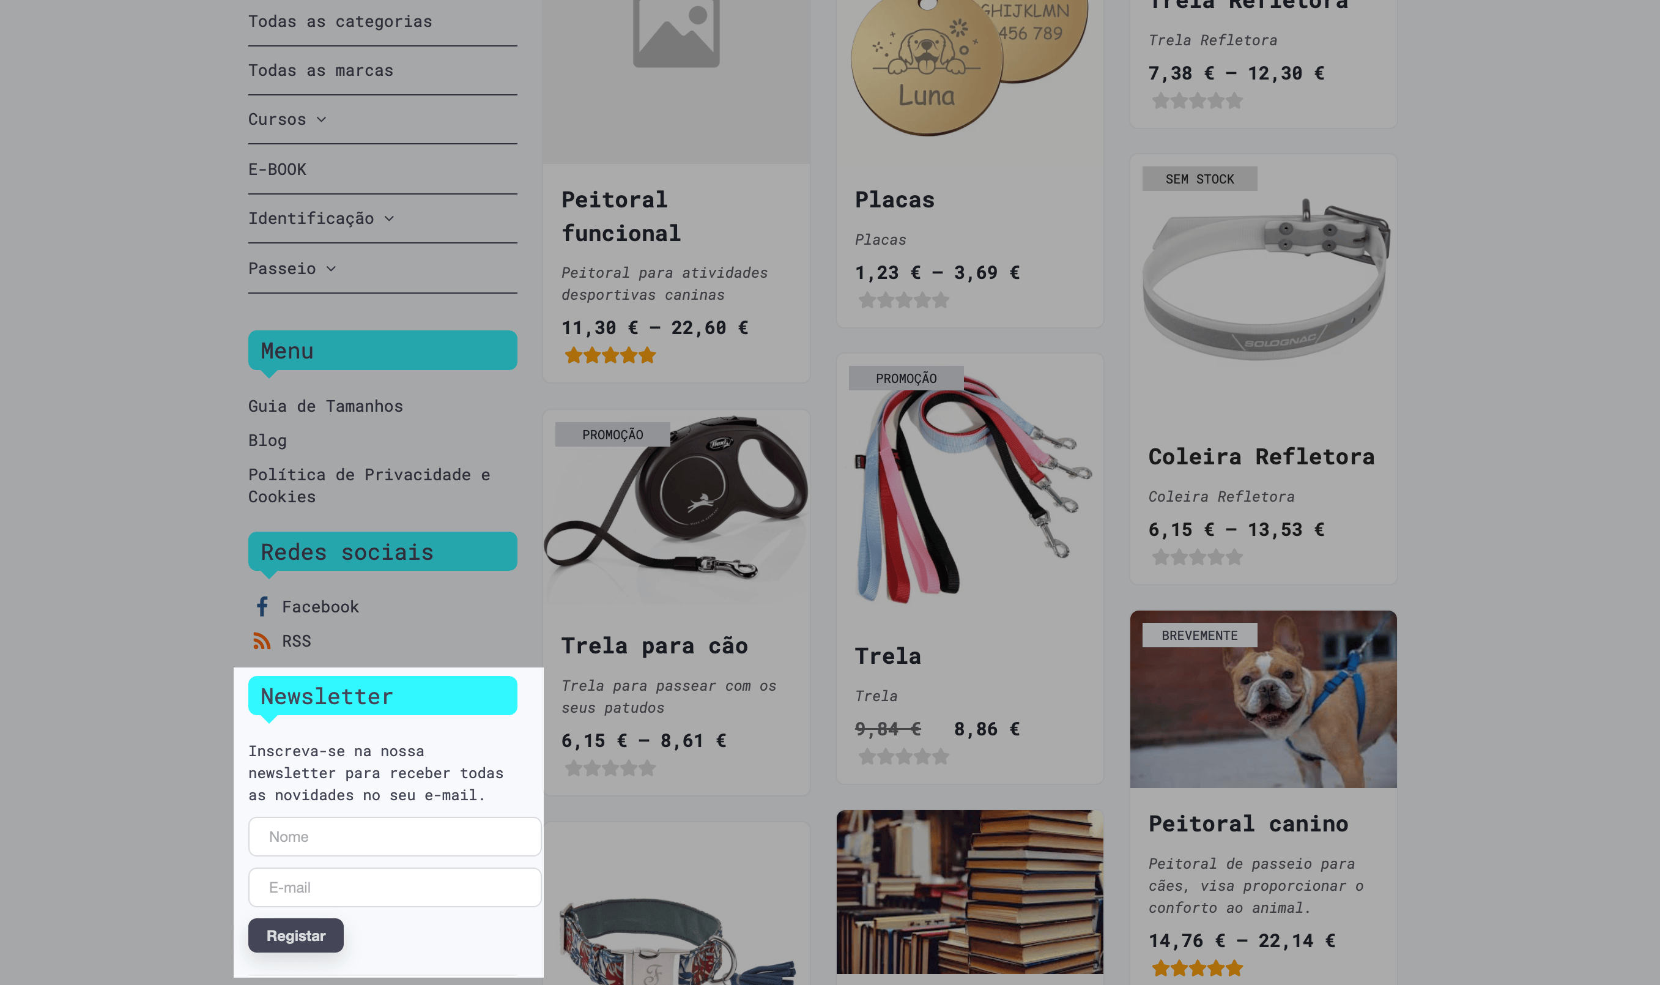Click the Placas empty star rating
This screenshot has width=1660, height=985.
(x=903, y=300)
